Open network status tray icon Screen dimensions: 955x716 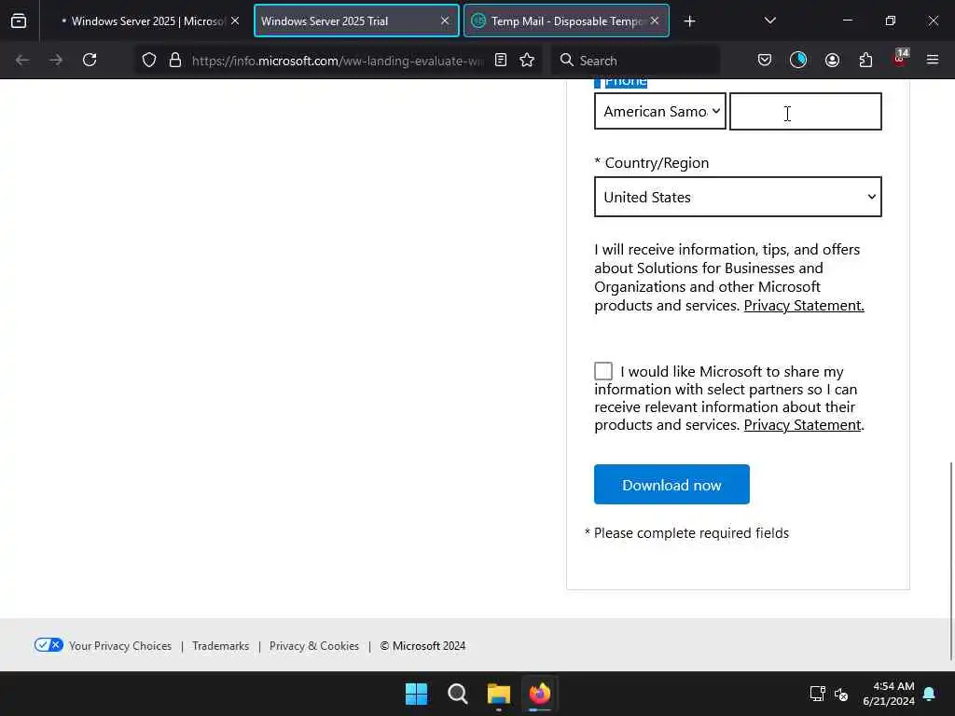click(x=817, y=694)
